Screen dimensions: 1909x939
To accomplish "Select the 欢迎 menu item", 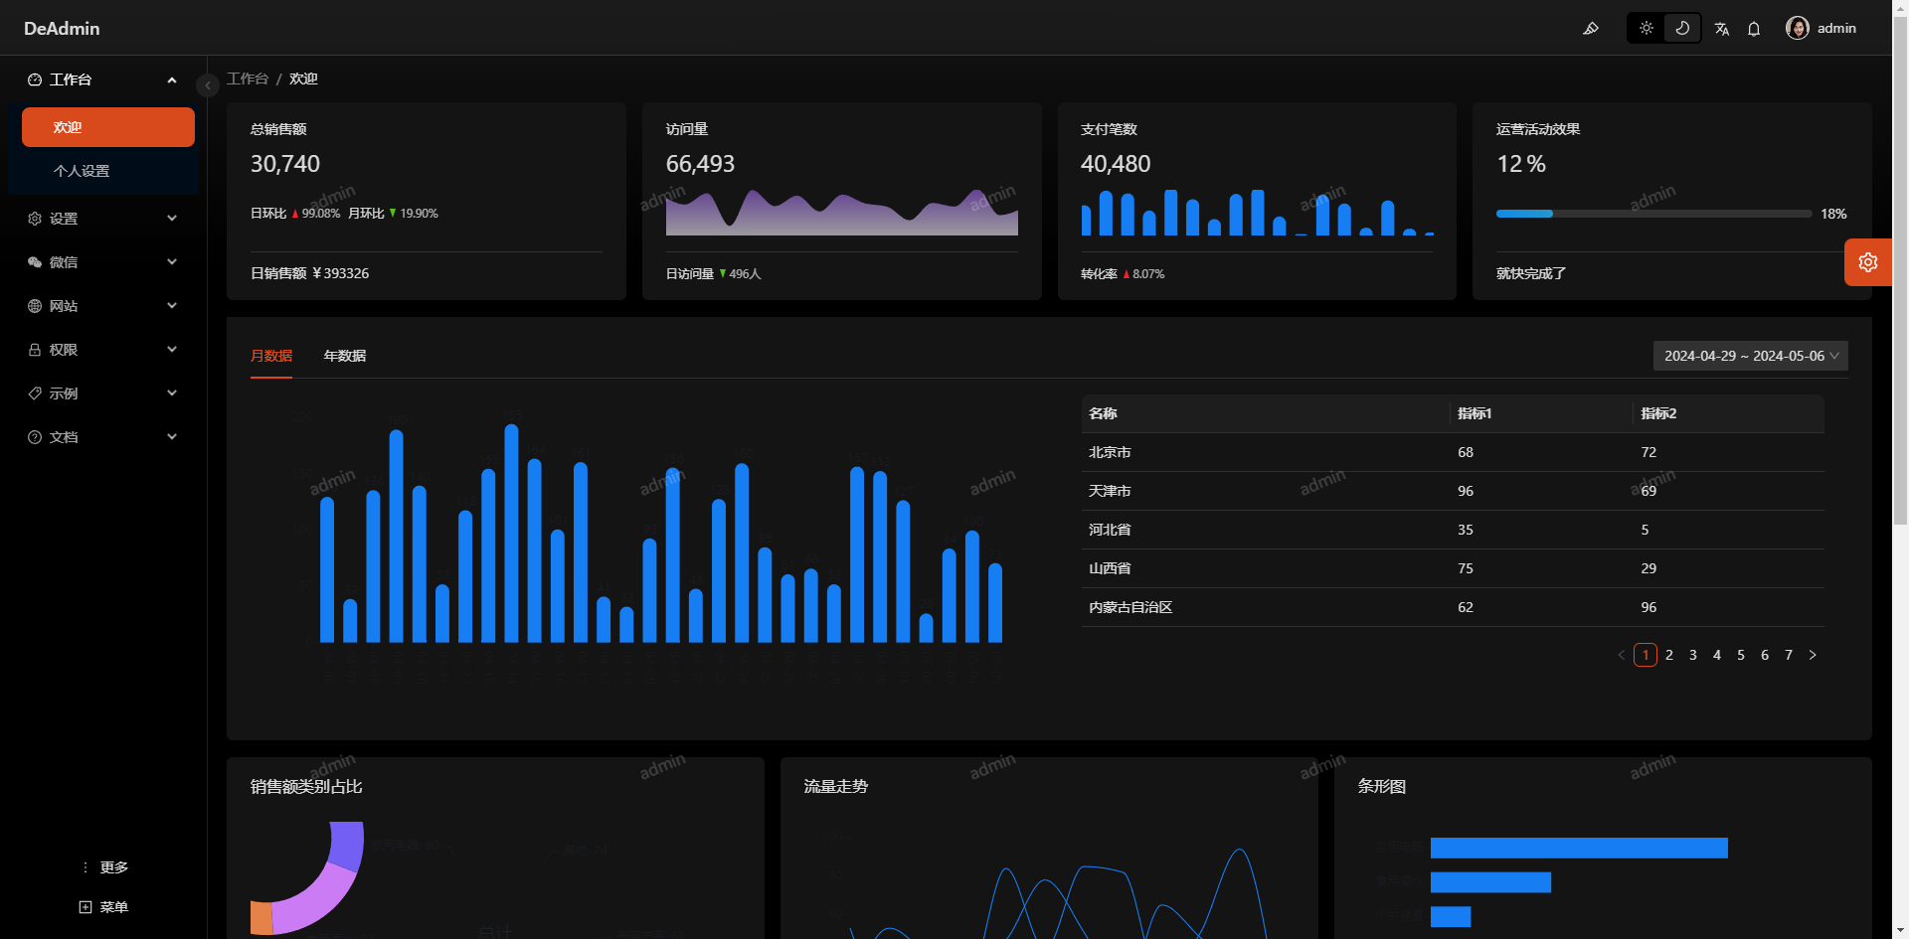I will (108, 127).
